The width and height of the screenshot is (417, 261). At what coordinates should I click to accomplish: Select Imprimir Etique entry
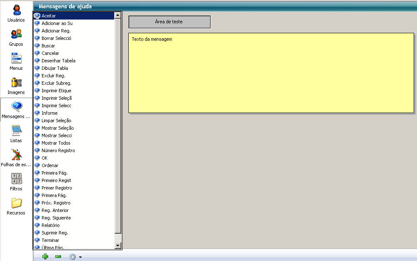point(74,91)
